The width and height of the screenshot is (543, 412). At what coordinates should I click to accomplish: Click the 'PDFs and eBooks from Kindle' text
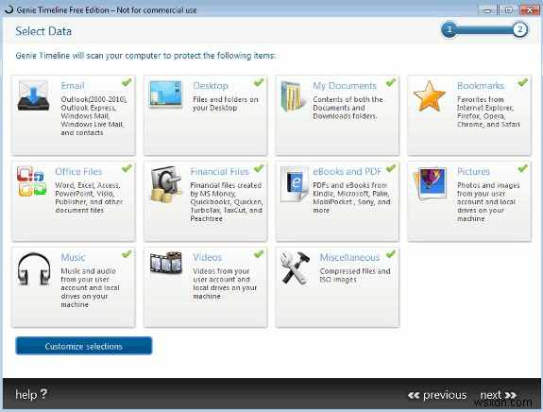[x=351, y=197]
